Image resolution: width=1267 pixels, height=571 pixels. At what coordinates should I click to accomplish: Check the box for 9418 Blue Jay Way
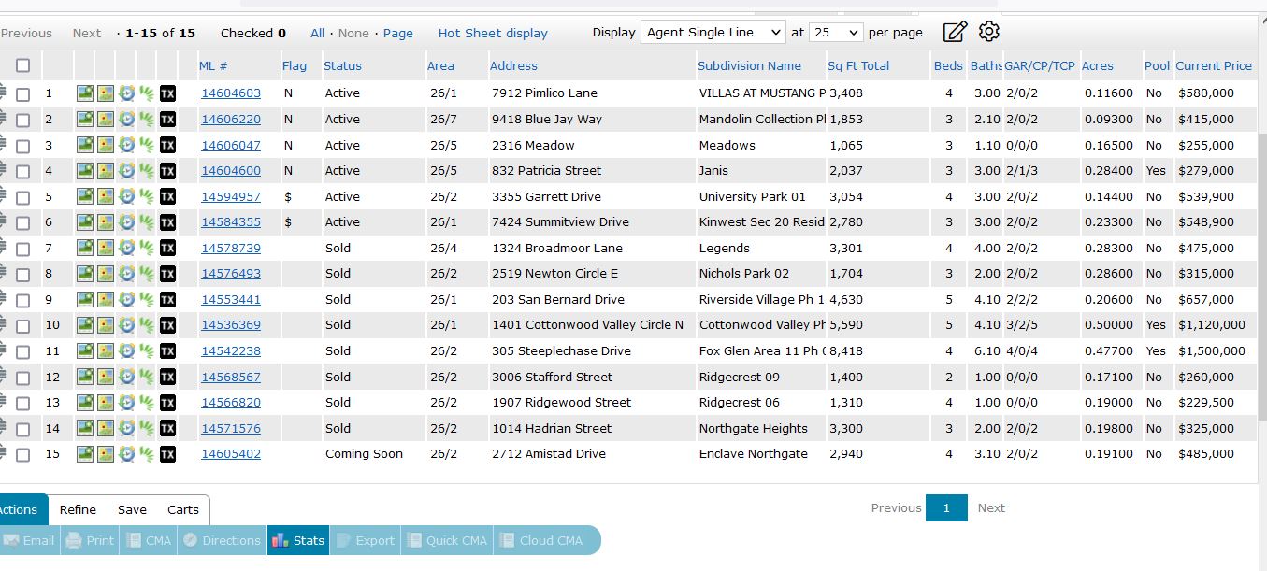tap(23, 121)
